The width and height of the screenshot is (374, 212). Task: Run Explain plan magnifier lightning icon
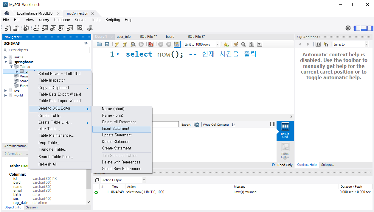click(133, 44)
